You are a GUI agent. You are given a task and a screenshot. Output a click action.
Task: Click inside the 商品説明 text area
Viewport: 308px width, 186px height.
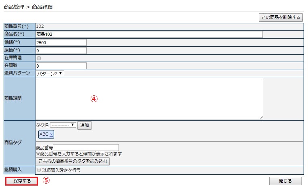click(x=150, y=99)
